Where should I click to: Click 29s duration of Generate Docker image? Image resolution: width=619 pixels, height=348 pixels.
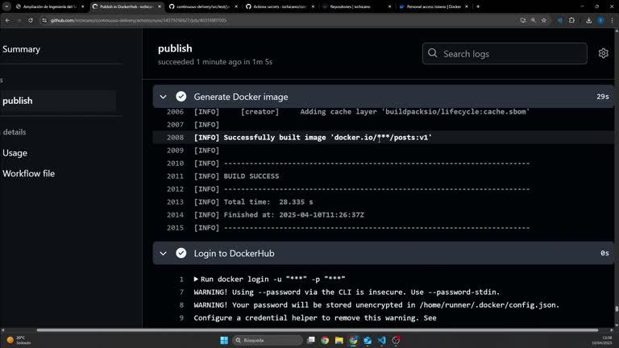pos(602,97)
